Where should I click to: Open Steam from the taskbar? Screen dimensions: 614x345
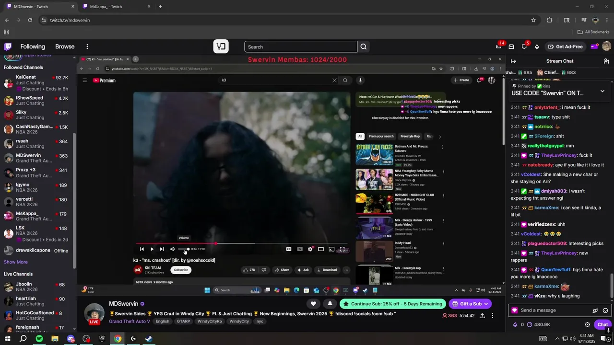pos(149,339)
